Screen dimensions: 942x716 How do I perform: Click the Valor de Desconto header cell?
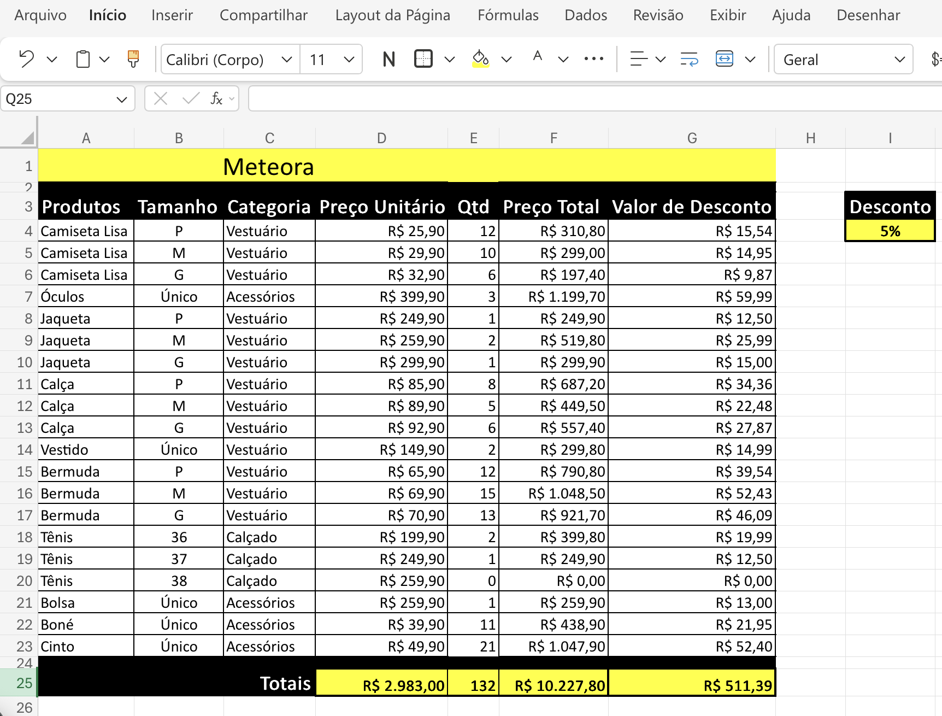[x=692, y=207]
